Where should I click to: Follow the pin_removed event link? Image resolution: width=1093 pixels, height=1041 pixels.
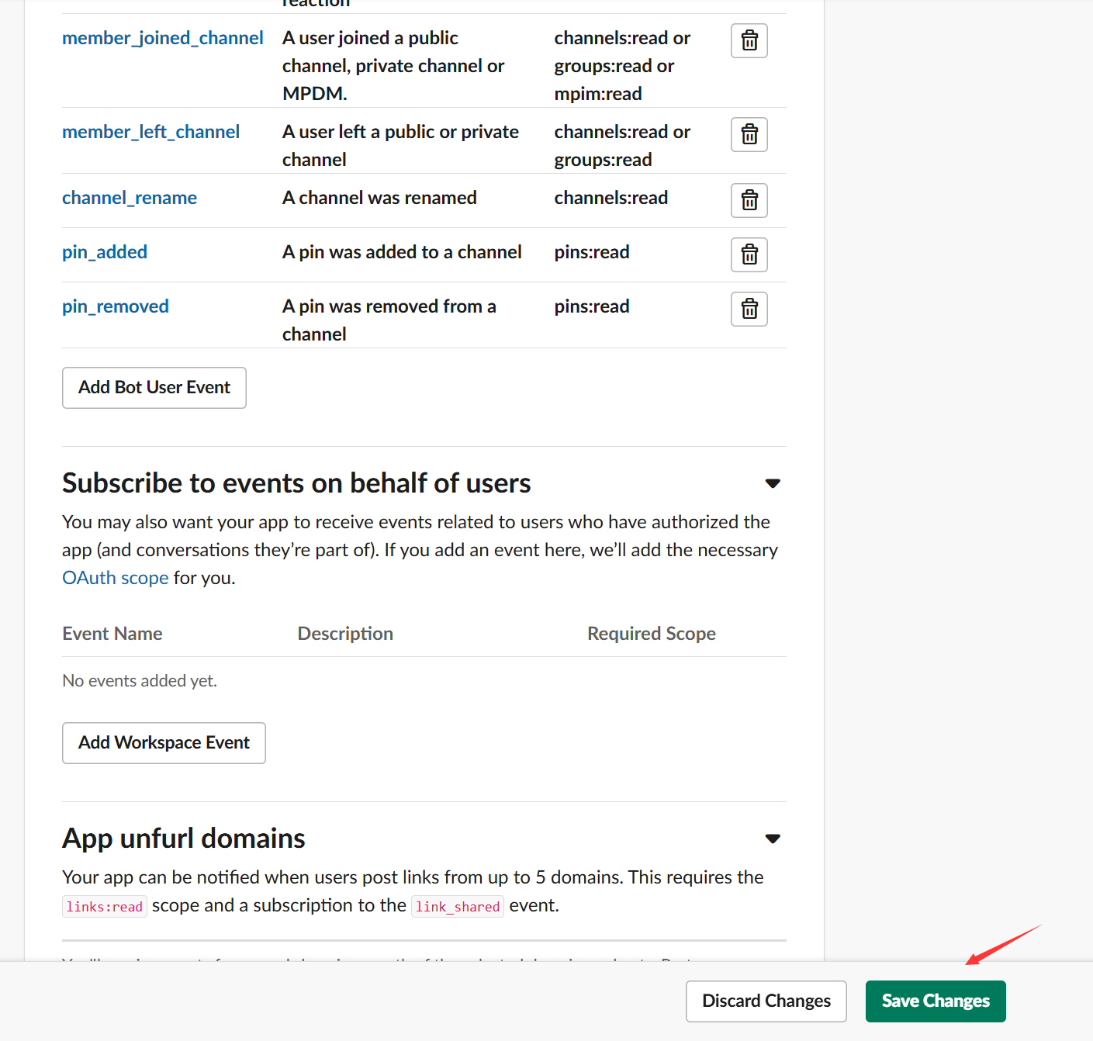115,306
